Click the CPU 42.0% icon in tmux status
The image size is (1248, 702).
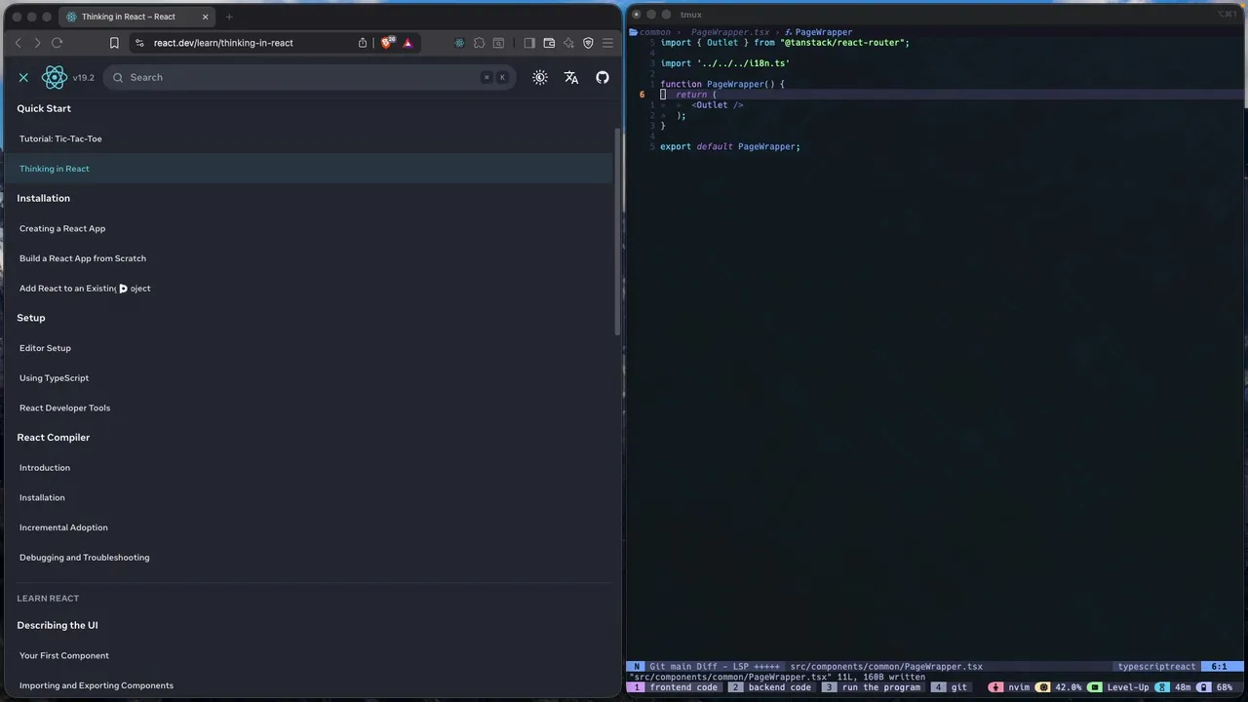(1043, 687)
